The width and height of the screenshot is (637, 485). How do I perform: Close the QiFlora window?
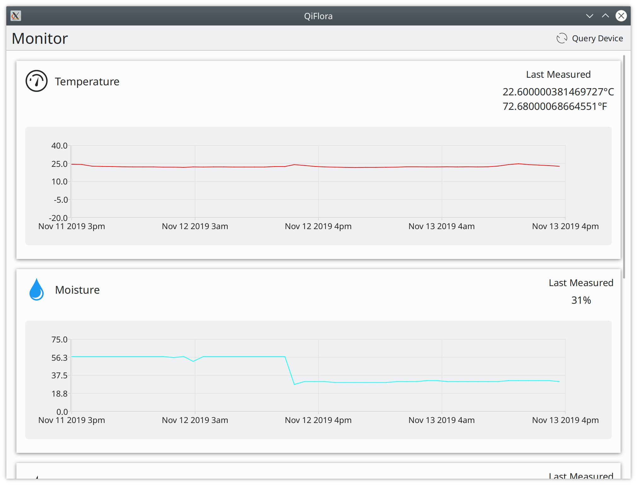621,16
